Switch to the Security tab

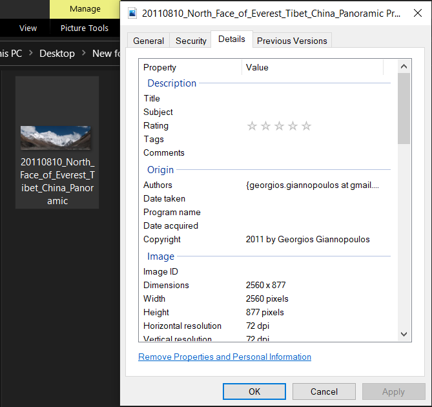click(191, 41)
